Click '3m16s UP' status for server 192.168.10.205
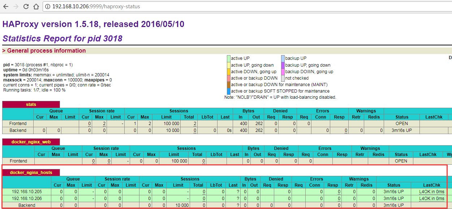 point(394,192)
